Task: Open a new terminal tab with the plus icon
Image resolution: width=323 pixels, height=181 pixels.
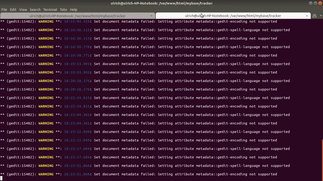Action: click(x=314, y=16)
